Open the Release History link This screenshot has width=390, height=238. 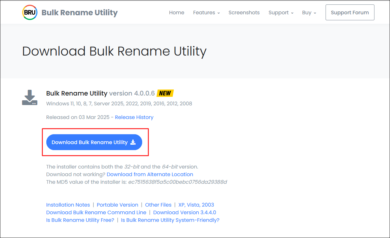(134, 117)
